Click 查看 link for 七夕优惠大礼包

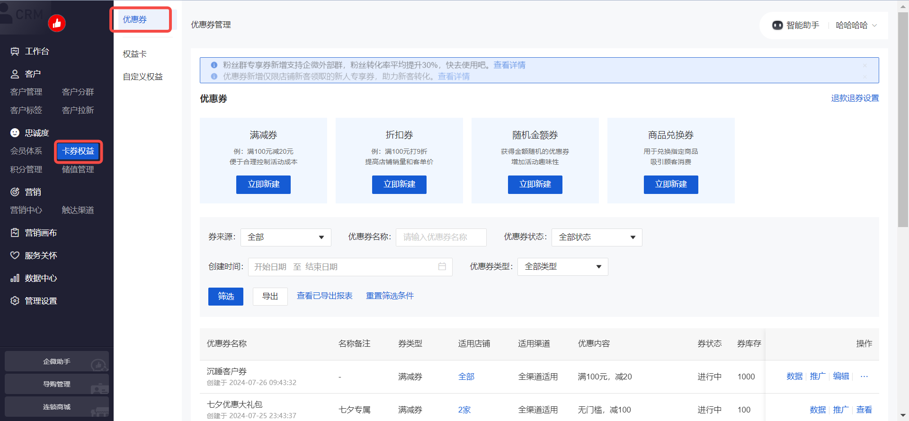pos(864,410)
